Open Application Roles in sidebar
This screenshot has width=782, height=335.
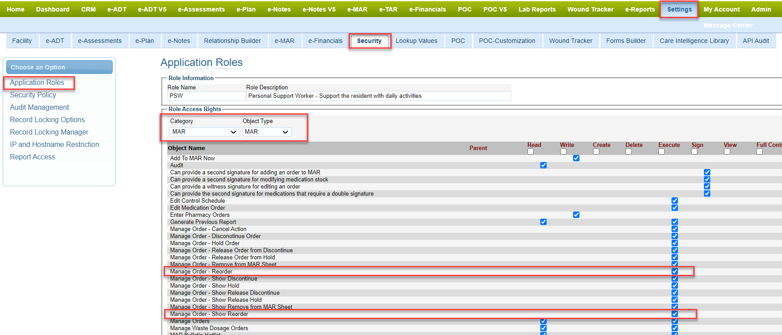click(37, 82)
